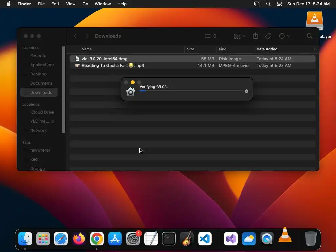This screenshot has width=336, height=252.
Task: Open iCloud Drive in sidebar
Action: pyautogui.click(x=42, y=112)
